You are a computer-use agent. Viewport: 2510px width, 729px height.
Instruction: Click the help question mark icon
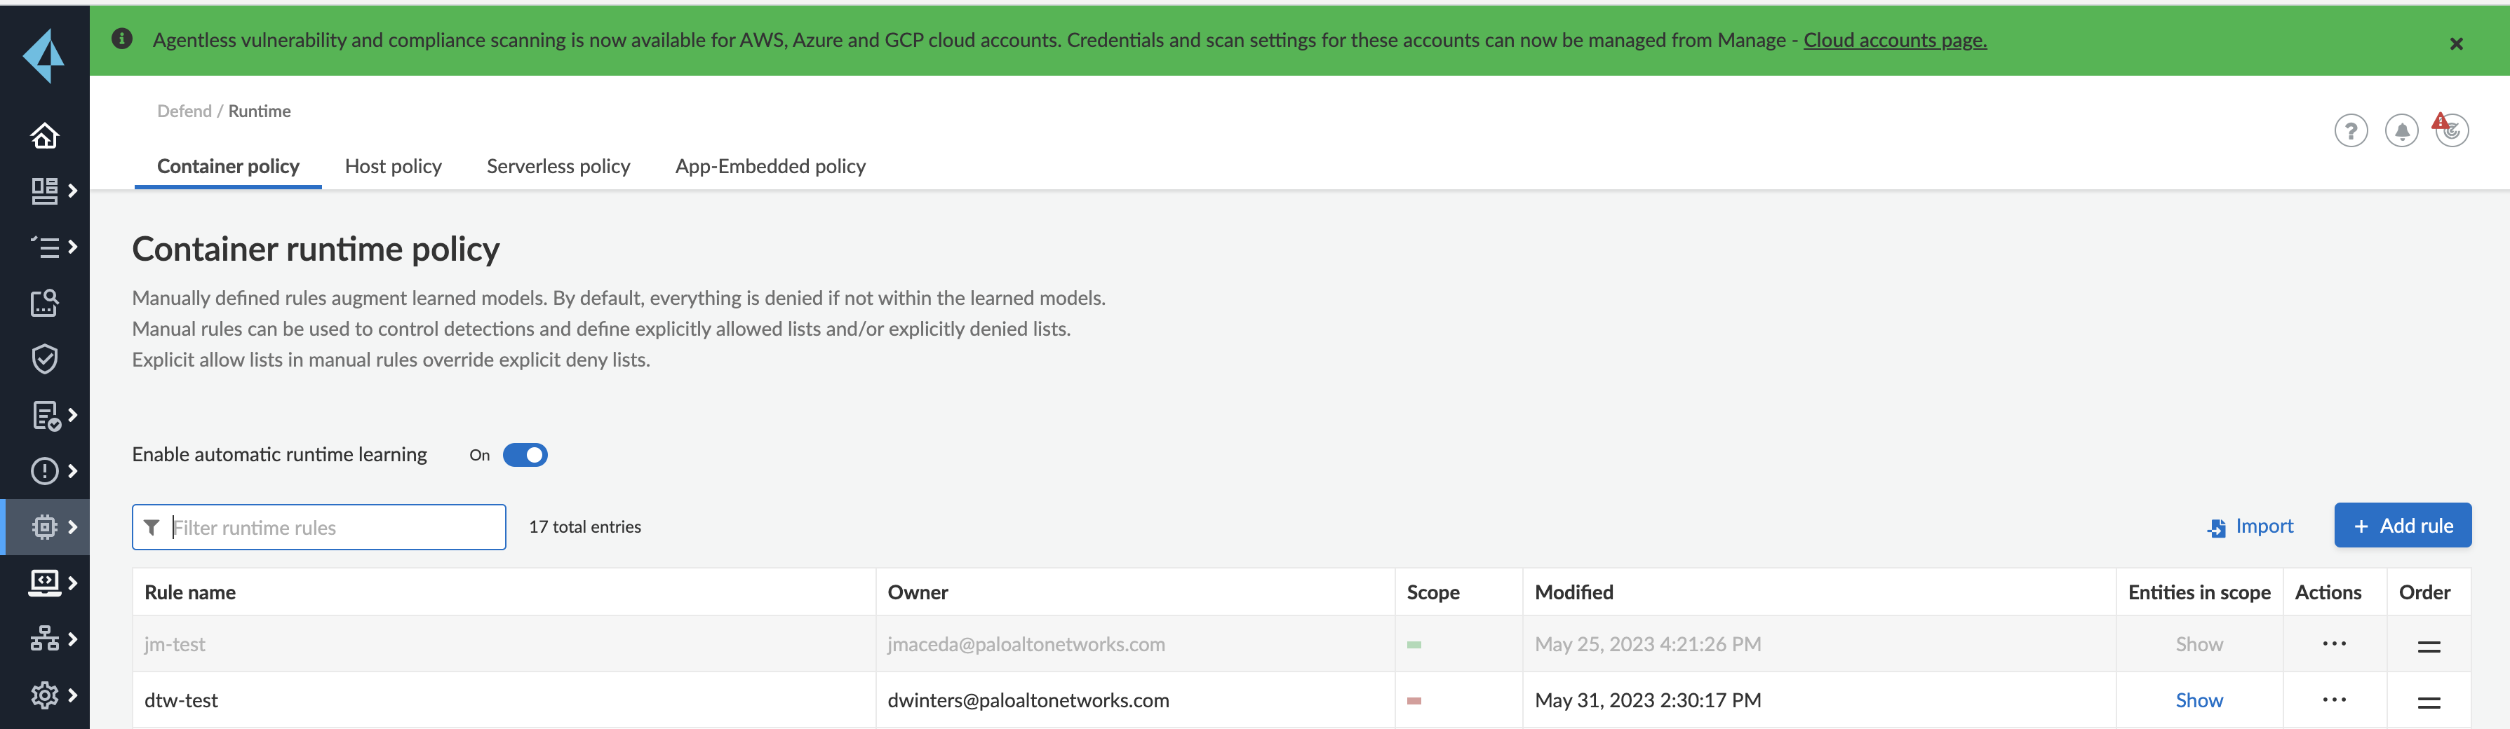pos(2350,130)
